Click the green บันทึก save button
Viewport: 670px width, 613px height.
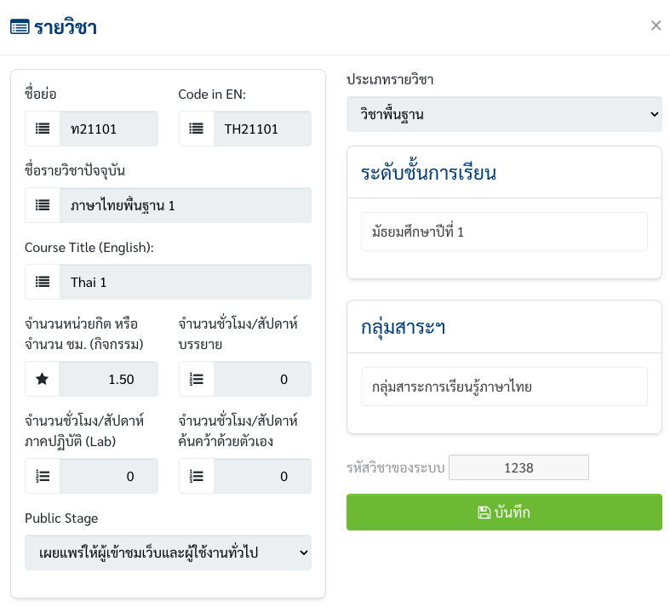pyautogui.click(x=504, y=513)
